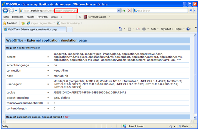This screenshot has height=129, width=199.
Task: Open Web Slice-Katalog link
Action: [69, 23]
